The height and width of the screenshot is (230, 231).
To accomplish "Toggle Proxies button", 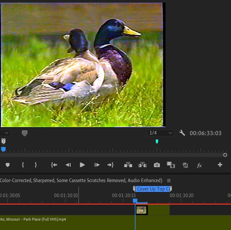I will (x=185, y=165).
